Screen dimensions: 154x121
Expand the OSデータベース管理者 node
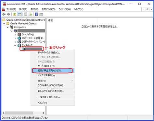click(15, 38)
